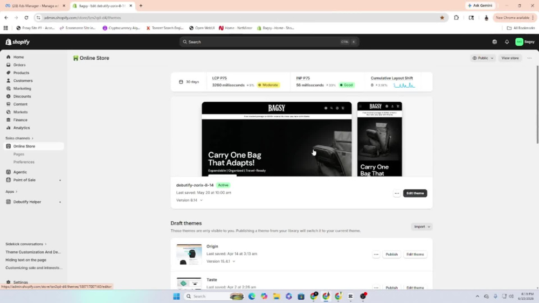Bookmark this page with the star
The image size is (539, 303).
coord(442,18)
